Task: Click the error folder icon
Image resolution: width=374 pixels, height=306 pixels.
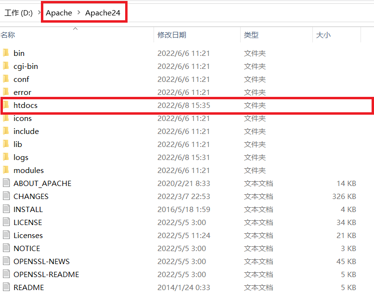Action: pyautogui.click(x=6, y=92)
